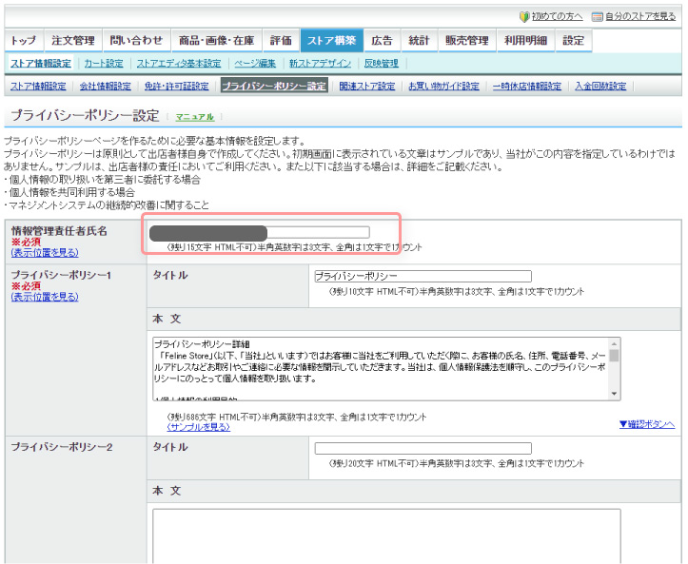Jump via the ▼確認ボタンへ link
Viewport: 688px width, 564px height.
pyautogui.click(x=647, y=424)
